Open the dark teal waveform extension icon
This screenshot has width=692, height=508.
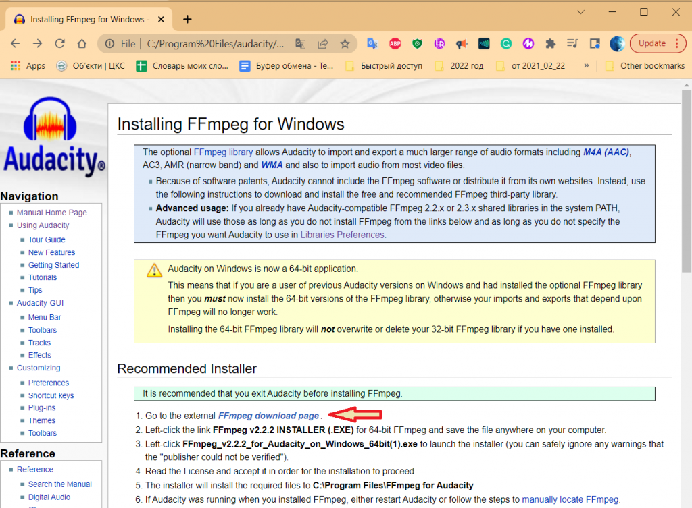[484, 43]
